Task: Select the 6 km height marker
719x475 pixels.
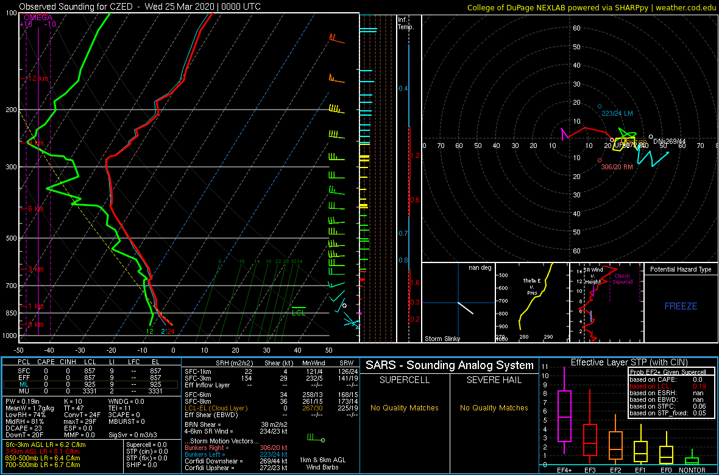Action: (36, 209)
